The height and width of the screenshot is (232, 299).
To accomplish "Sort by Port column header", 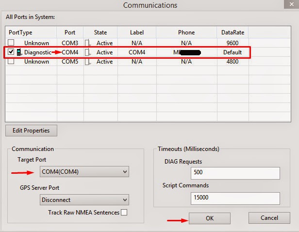I will click(70, 33).
